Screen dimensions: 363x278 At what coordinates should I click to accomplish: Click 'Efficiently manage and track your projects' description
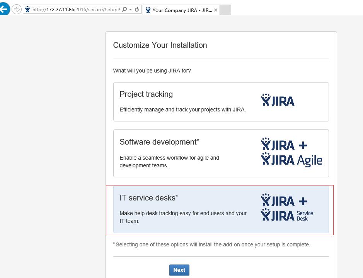[x=182, y=110]
